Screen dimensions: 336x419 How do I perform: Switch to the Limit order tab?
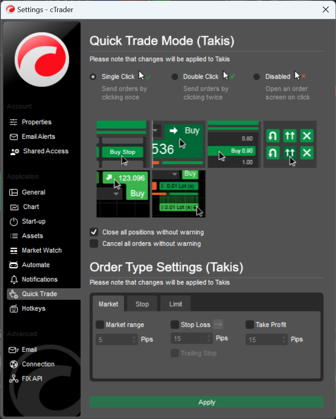[x=176, y=304]
